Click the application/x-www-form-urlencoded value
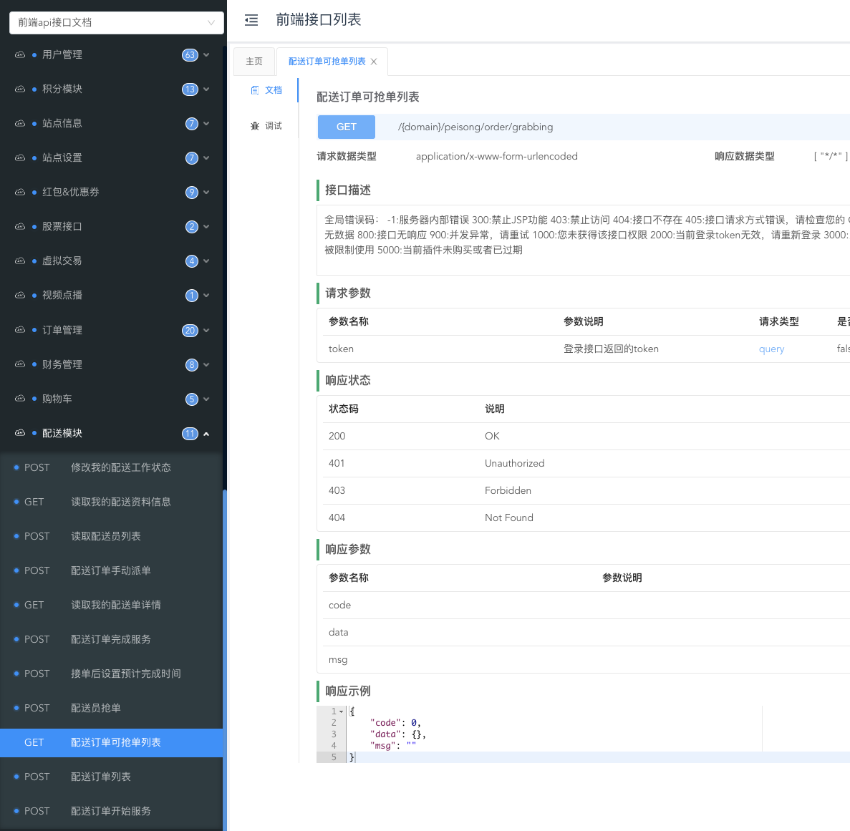This screenshot has width=850, height=831. (x=496, y=157)
